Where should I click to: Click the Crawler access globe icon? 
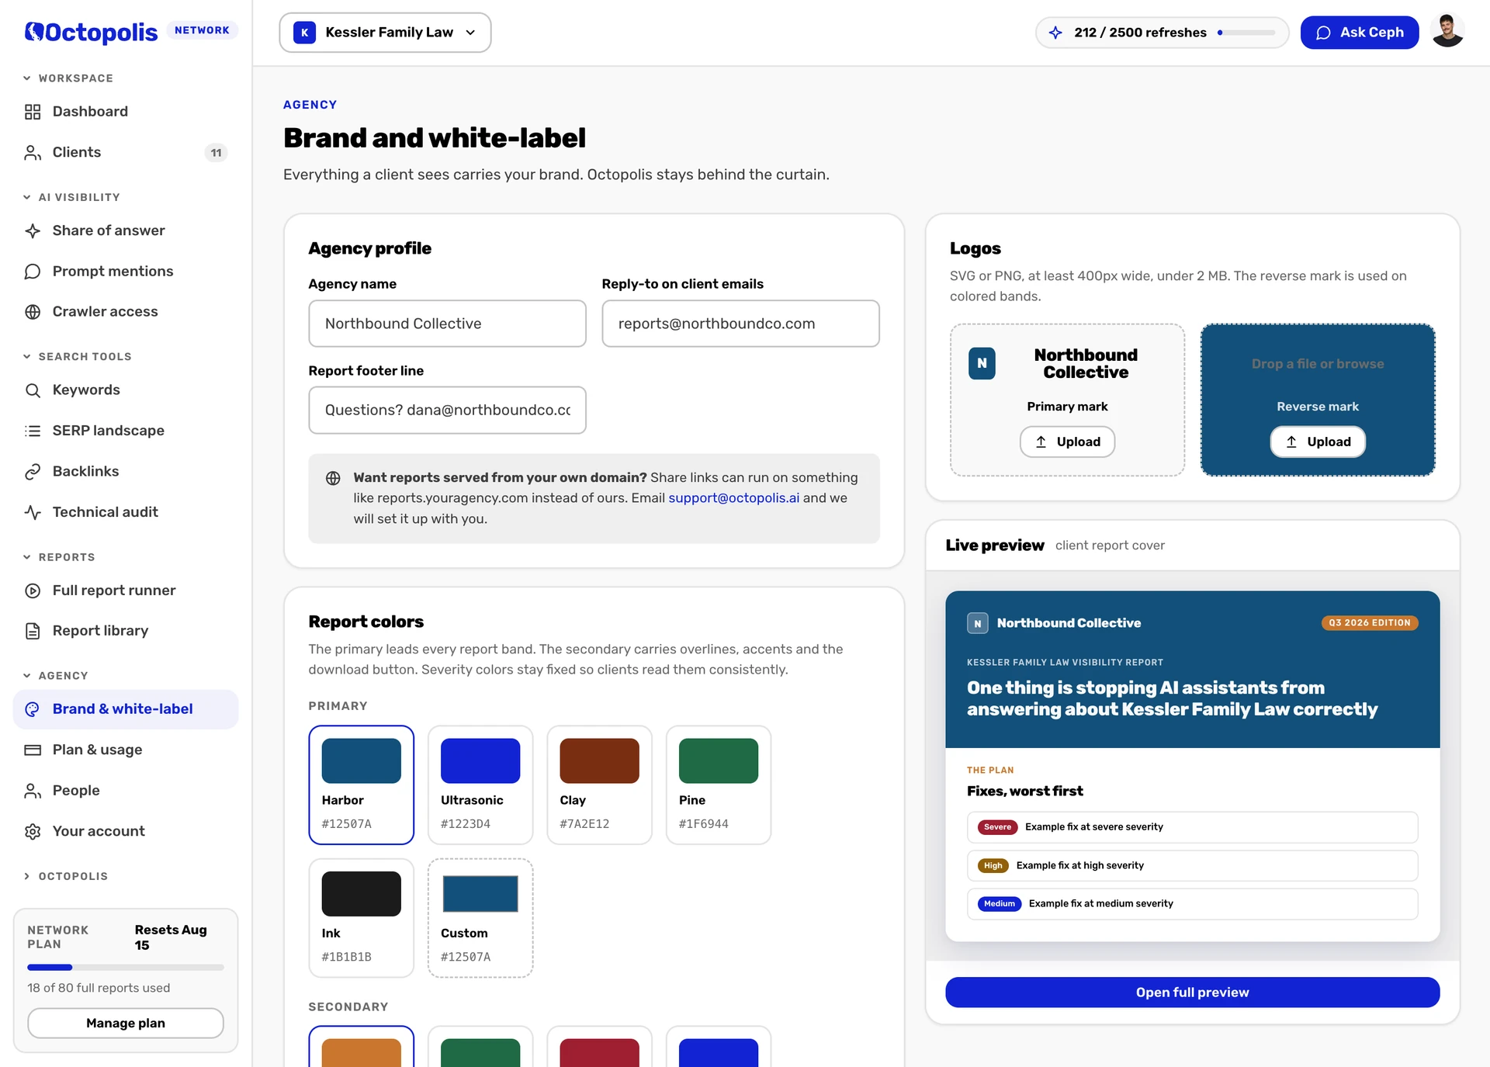tap(33, 312)
